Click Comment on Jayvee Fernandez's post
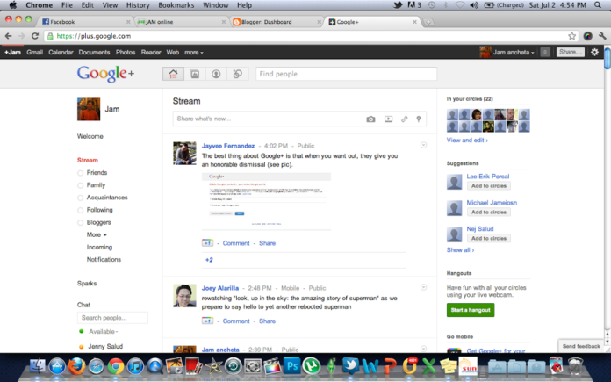The width and height of the screenshot is (611, 382). tap(236, 243)
